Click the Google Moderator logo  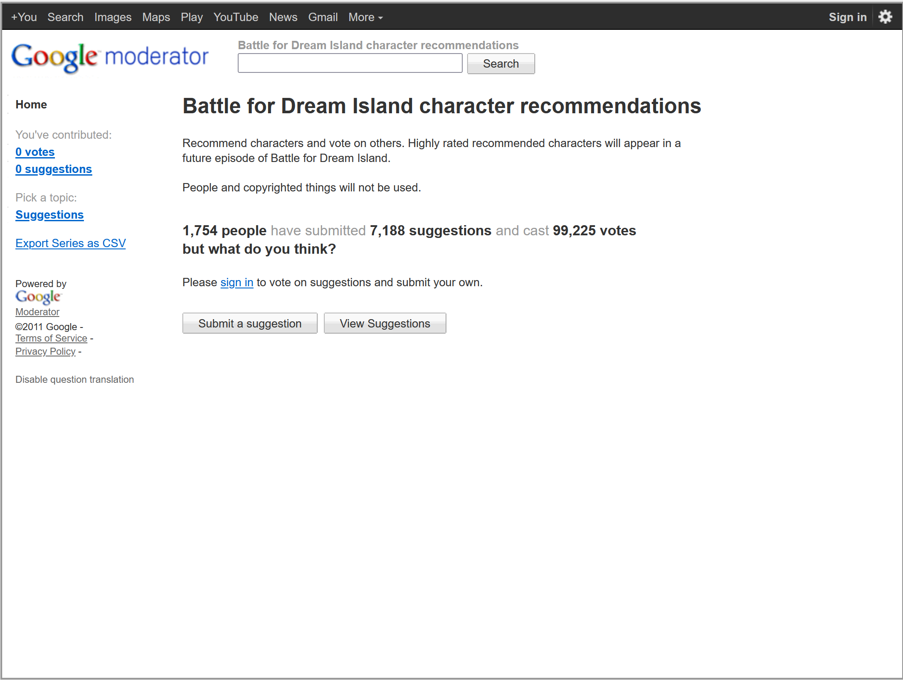110,57
